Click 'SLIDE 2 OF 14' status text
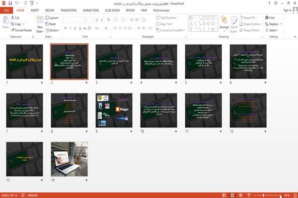This screenshot has width=298, height=198. tap(9, 196)
